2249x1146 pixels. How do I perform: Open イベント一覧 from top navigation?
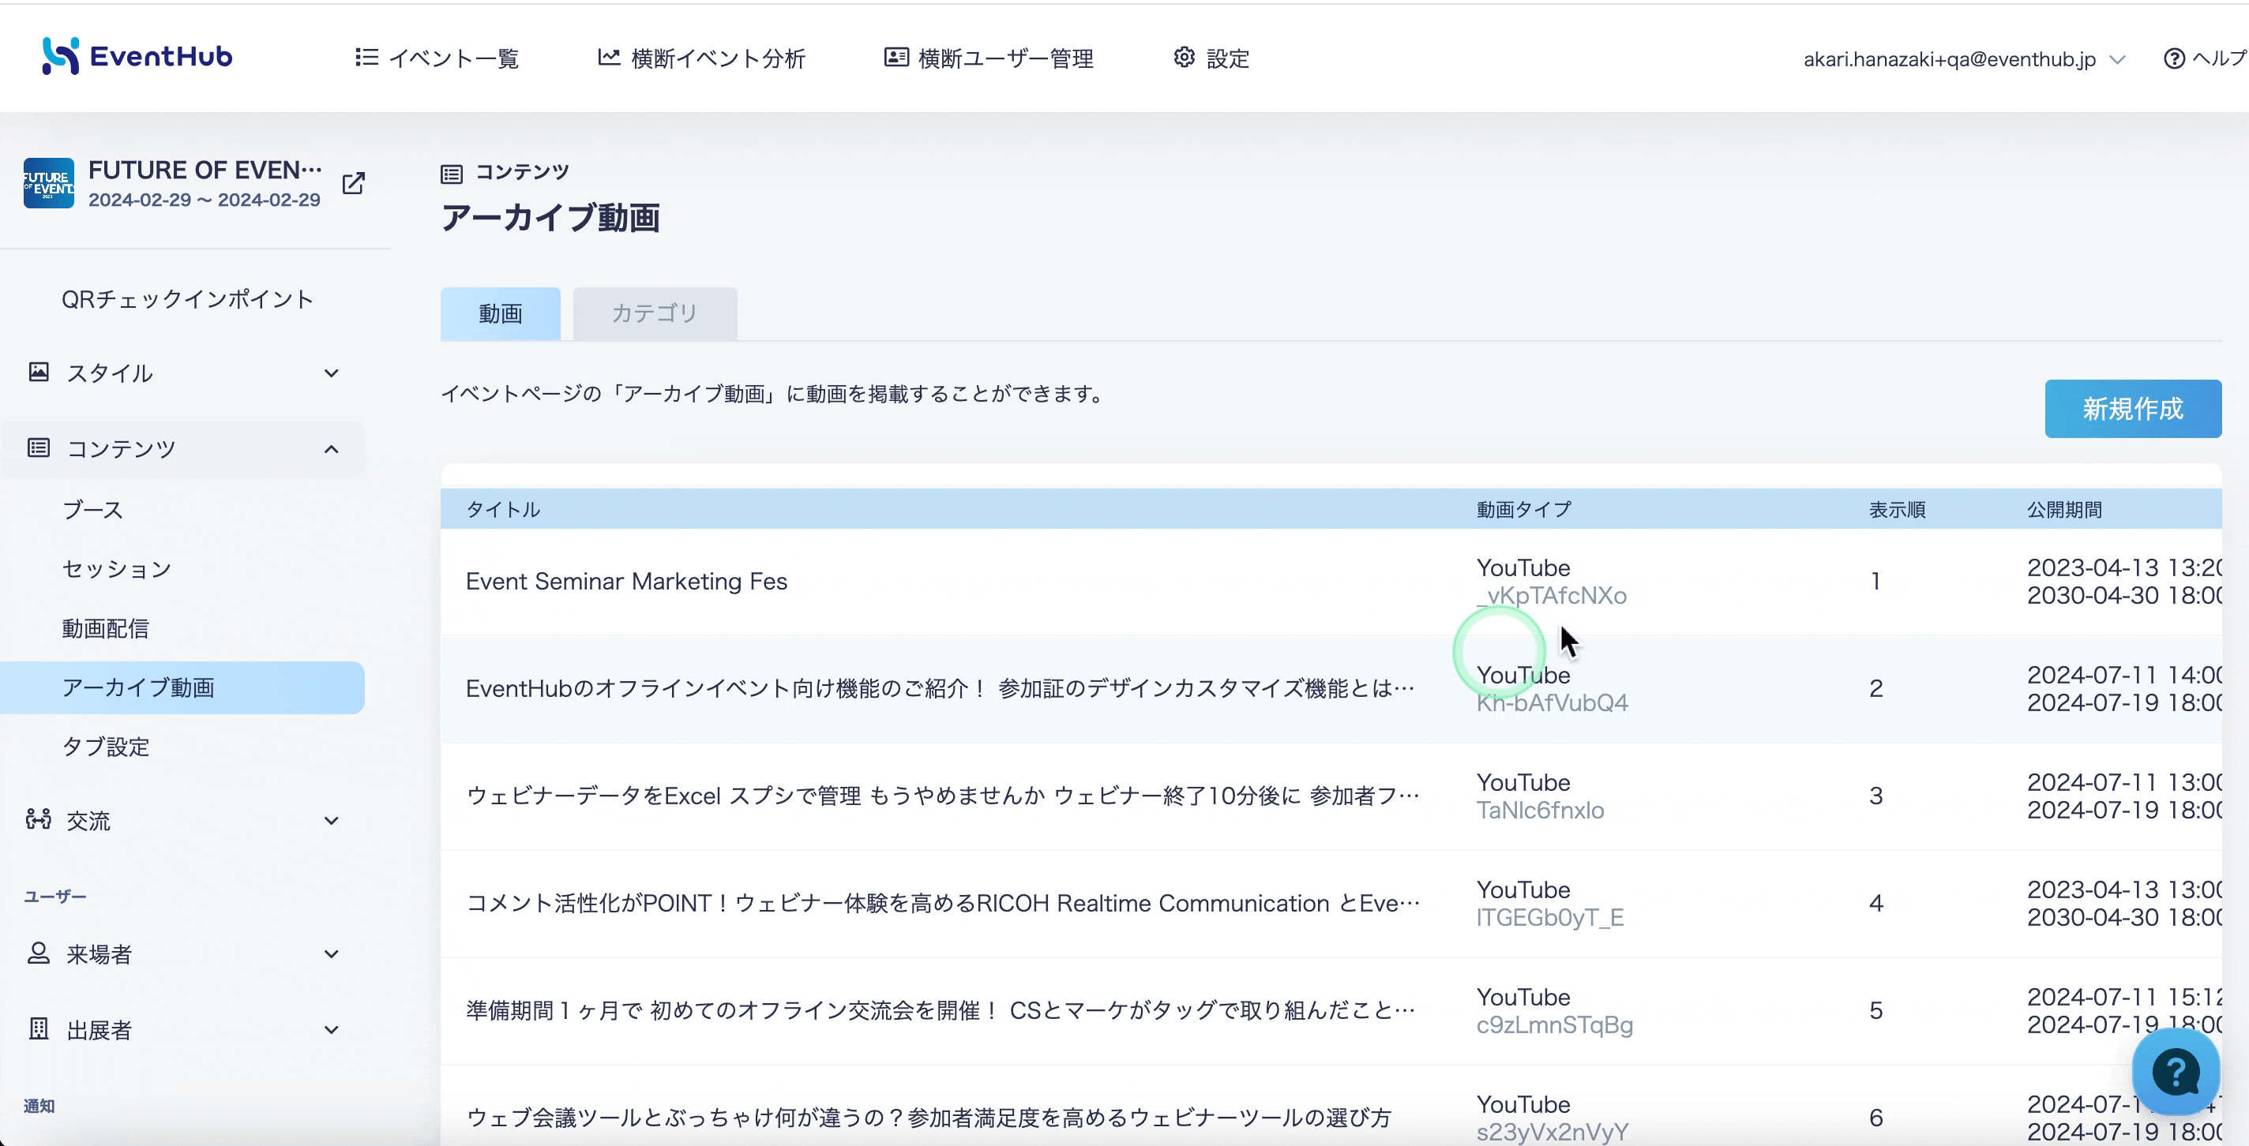(x=437, y=58)
